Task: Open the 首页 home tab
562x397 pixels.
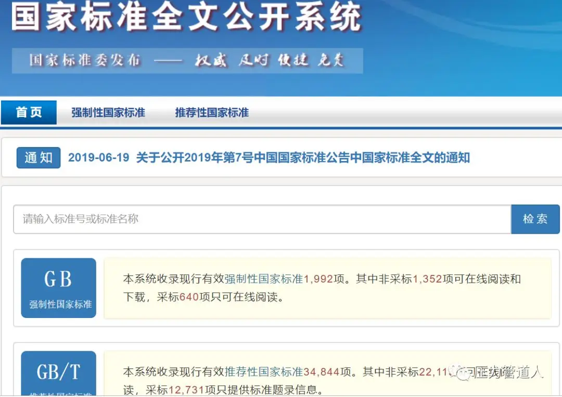Action: 29,112
